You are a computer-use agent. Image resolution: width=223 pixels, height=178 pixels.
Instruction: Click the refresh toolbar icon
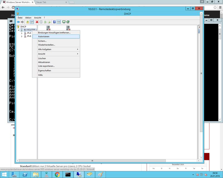tap(45, 22)
